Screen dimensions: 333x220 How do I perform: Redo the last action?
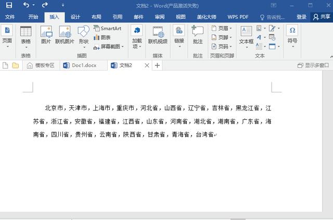click(45, 5)
